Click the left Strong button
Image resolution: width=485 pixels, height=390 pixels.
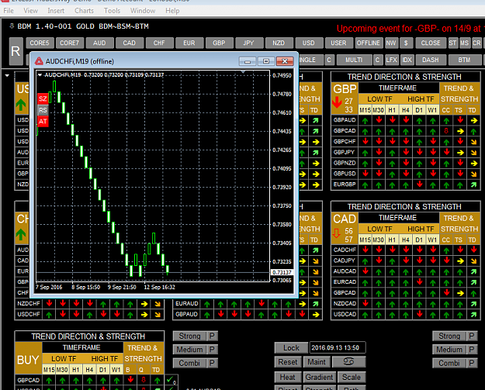click(x=189, y=337)
